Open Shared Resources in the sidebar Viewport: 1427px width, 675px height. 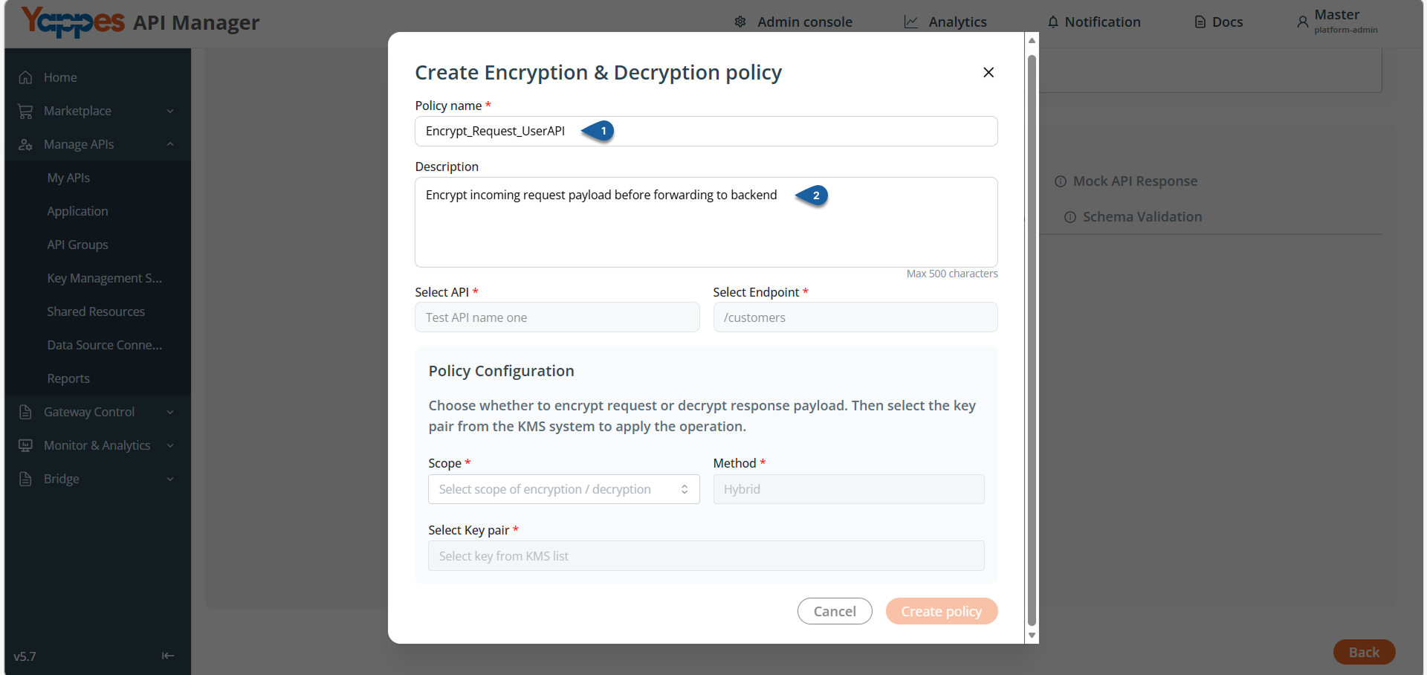(x=96, y=311)
